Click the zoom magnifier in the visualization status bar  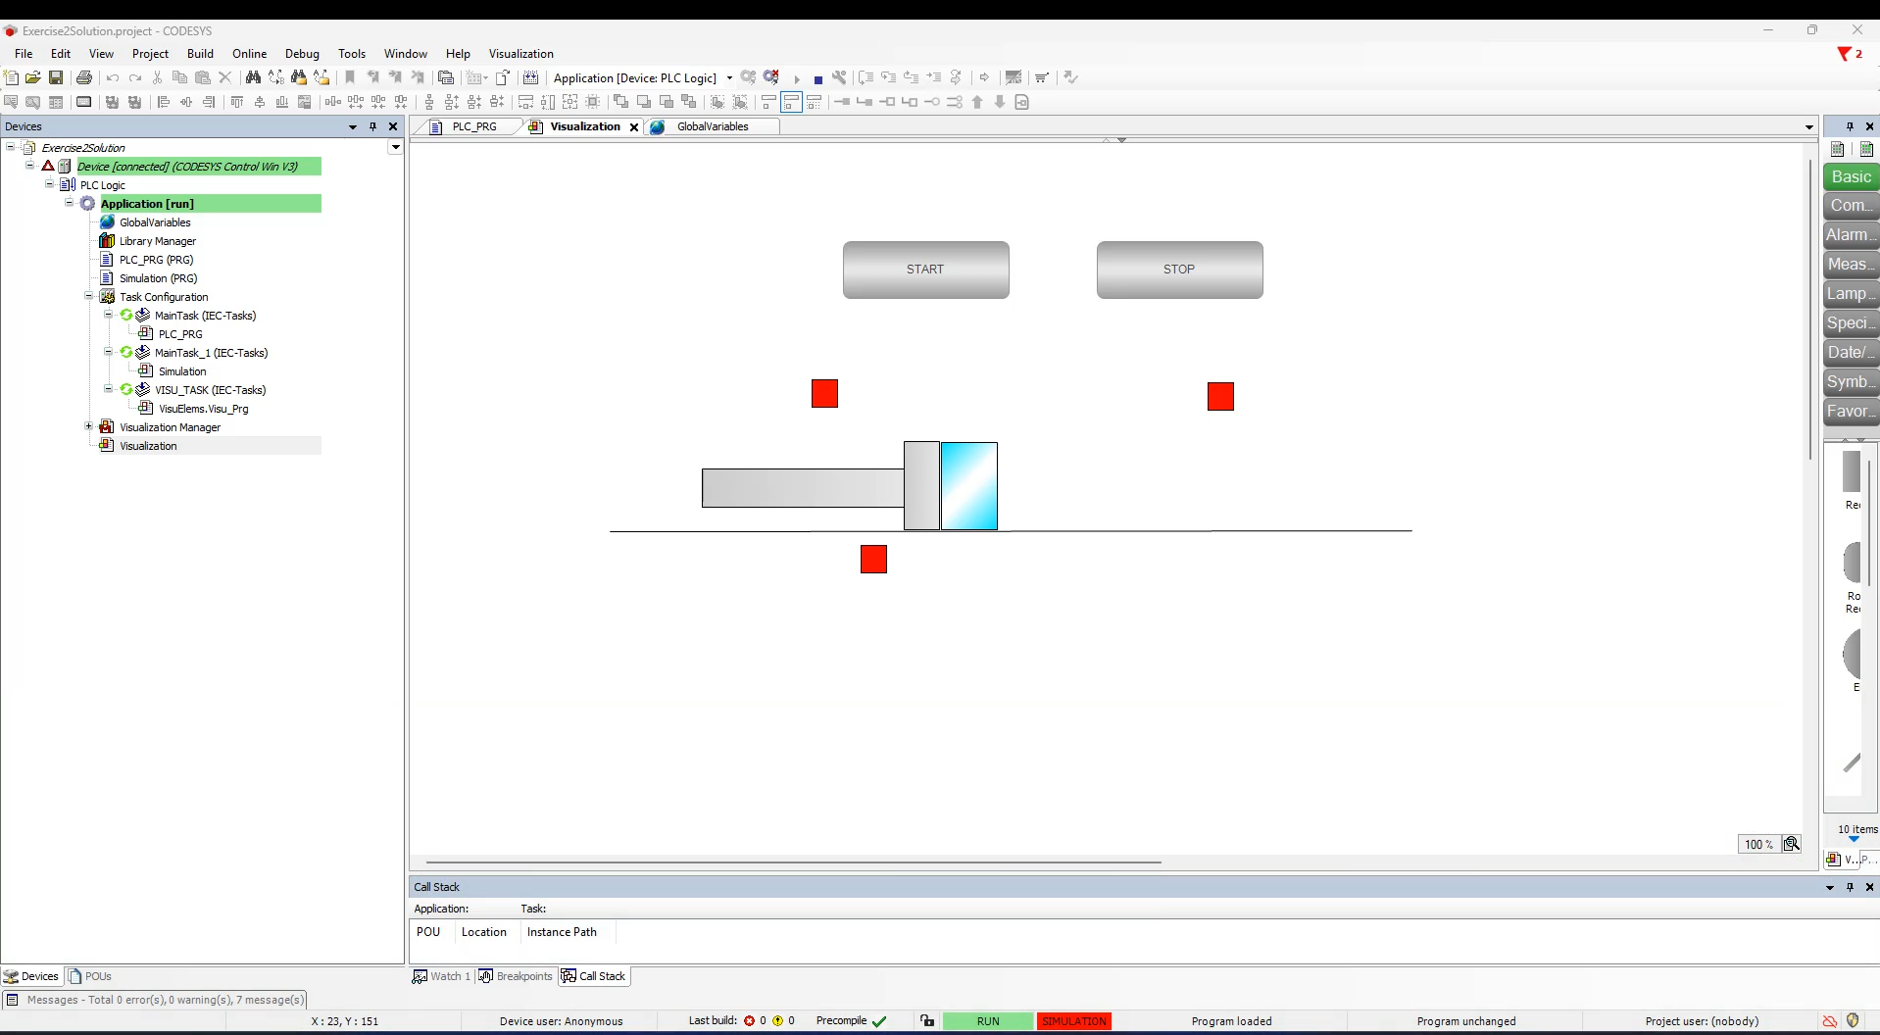(1793, 844)
